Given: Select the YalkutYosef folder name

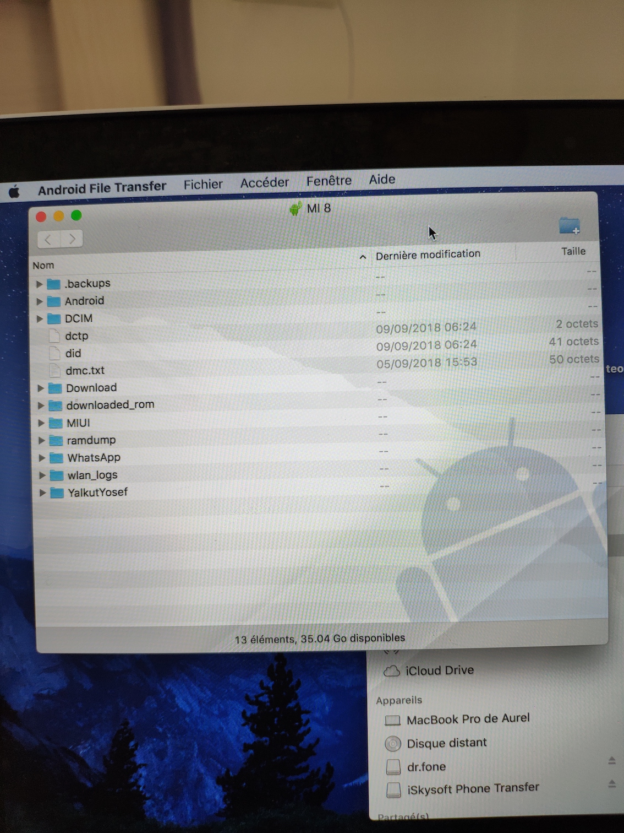Looking at the screenshot, I should pyautogui.click(x=97, y=493).
